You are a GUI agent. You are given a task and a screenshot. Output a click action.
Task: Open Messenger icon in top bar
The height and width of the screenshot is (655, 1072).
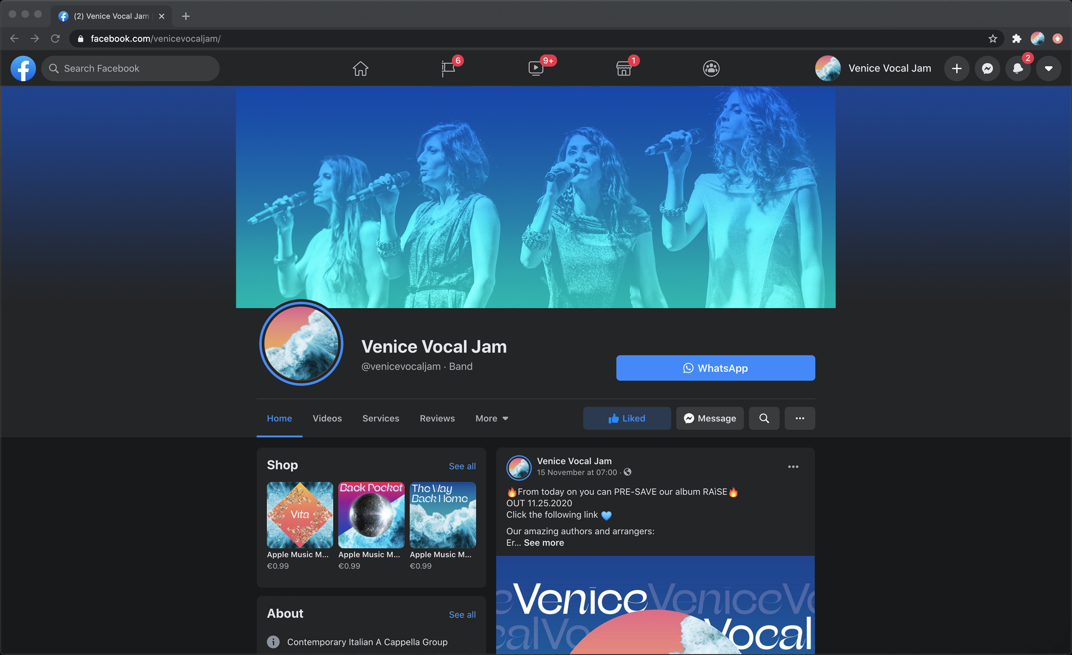987,68
